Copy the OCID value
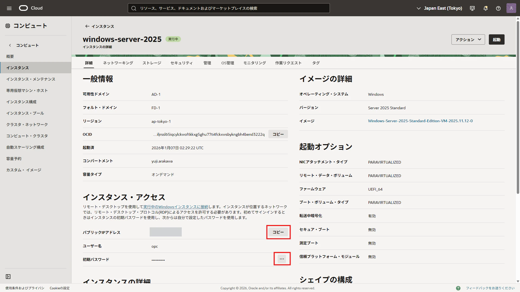 click(278, 134)
